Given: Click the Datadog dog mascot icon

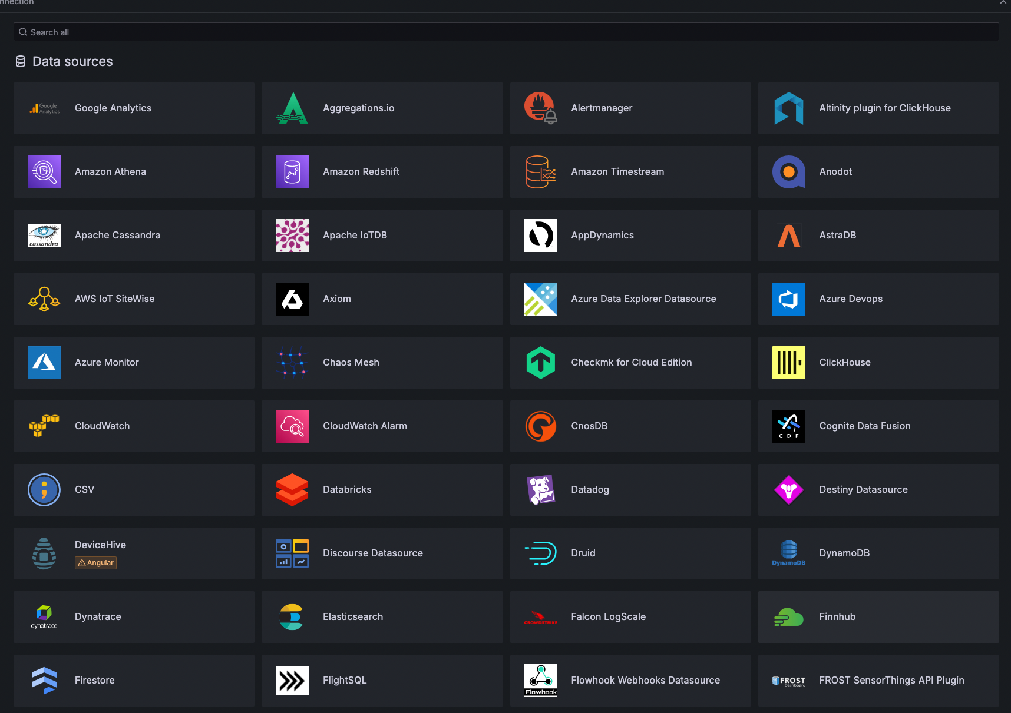Looking at the screenshot, I should tap(540, 490).
